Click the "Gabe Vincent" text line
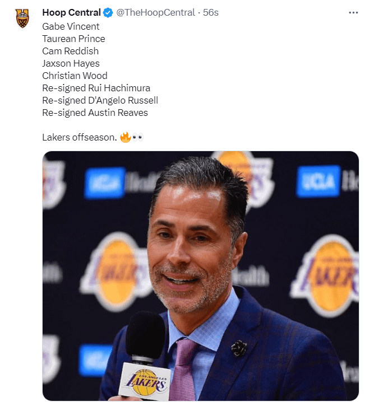 pos(71,26)
